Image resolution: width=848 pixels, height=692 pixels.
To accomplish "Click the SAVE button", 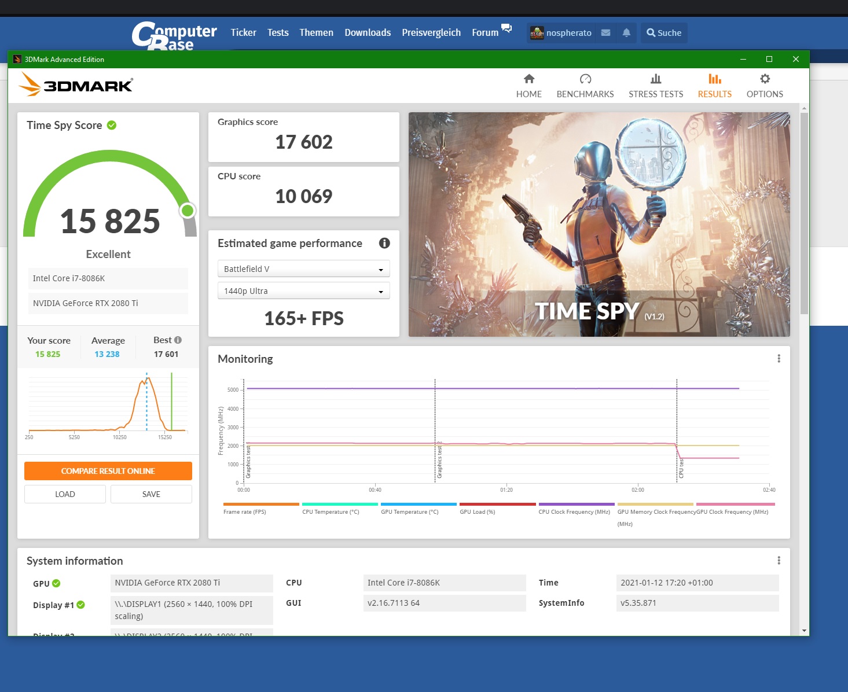I will click(x=151, y=494).
